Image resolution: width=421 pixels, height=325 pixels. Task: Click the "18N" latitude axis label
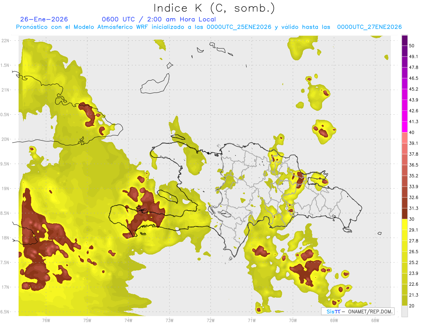pos(6,238)
